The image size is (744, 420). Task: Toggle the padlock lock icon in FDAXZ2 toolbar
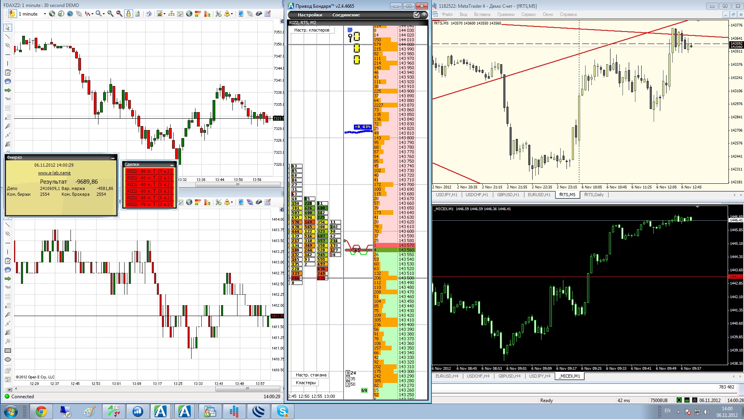pyautogui.click(x=128, y=14)
